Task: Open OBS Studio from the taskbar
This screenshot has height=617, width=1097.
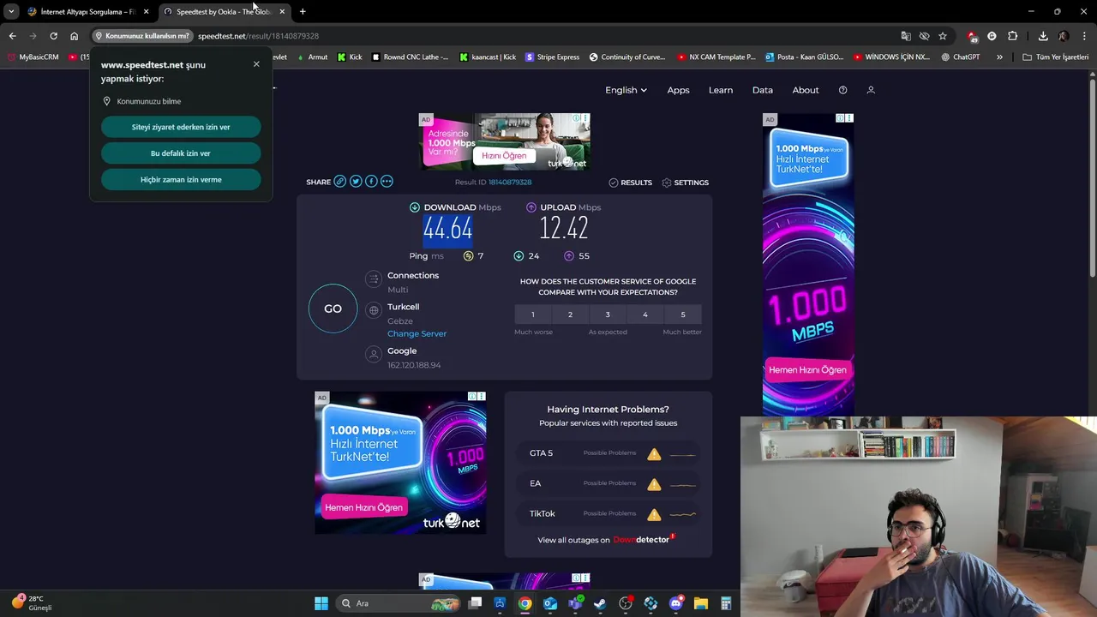Action: coord(626,603)
